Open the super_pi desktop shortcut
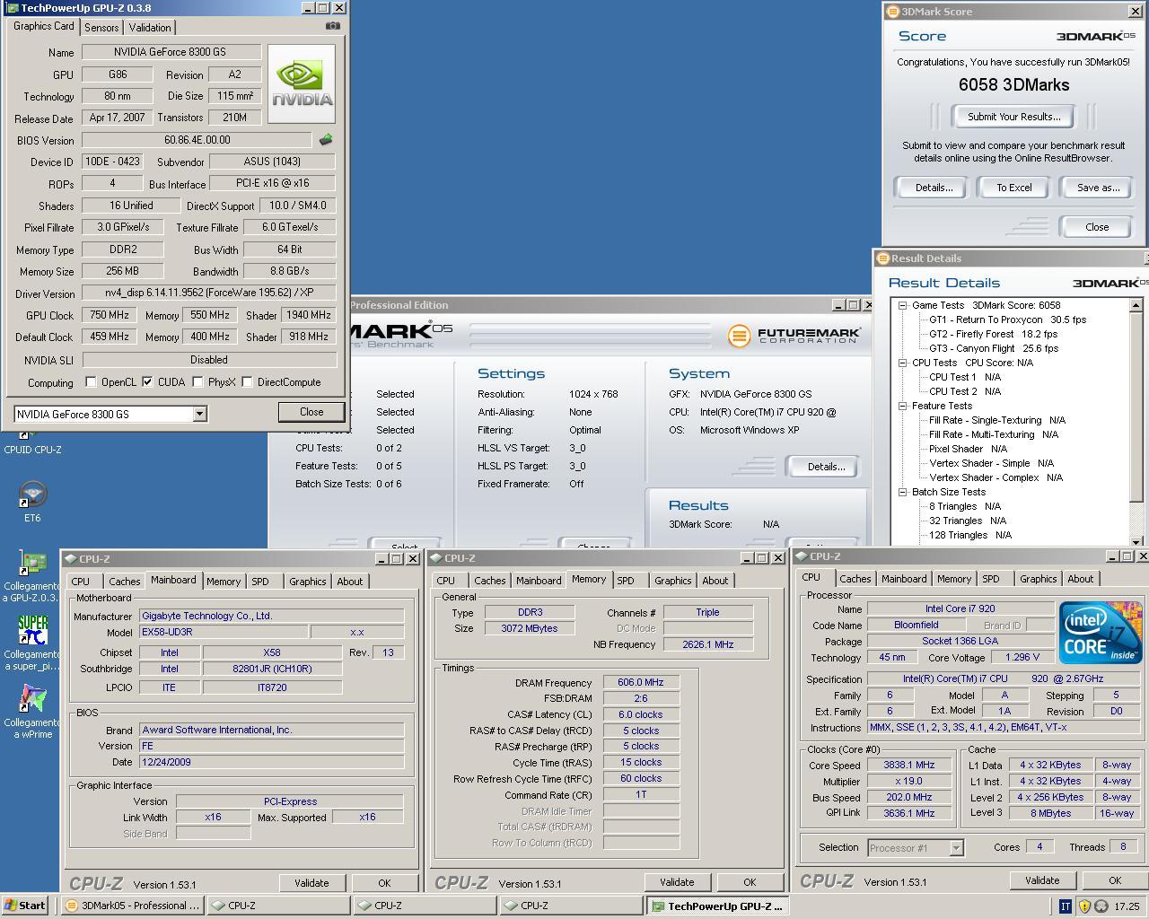The width and height of the screenshot is (1149, 919). [x=32, y=642]
